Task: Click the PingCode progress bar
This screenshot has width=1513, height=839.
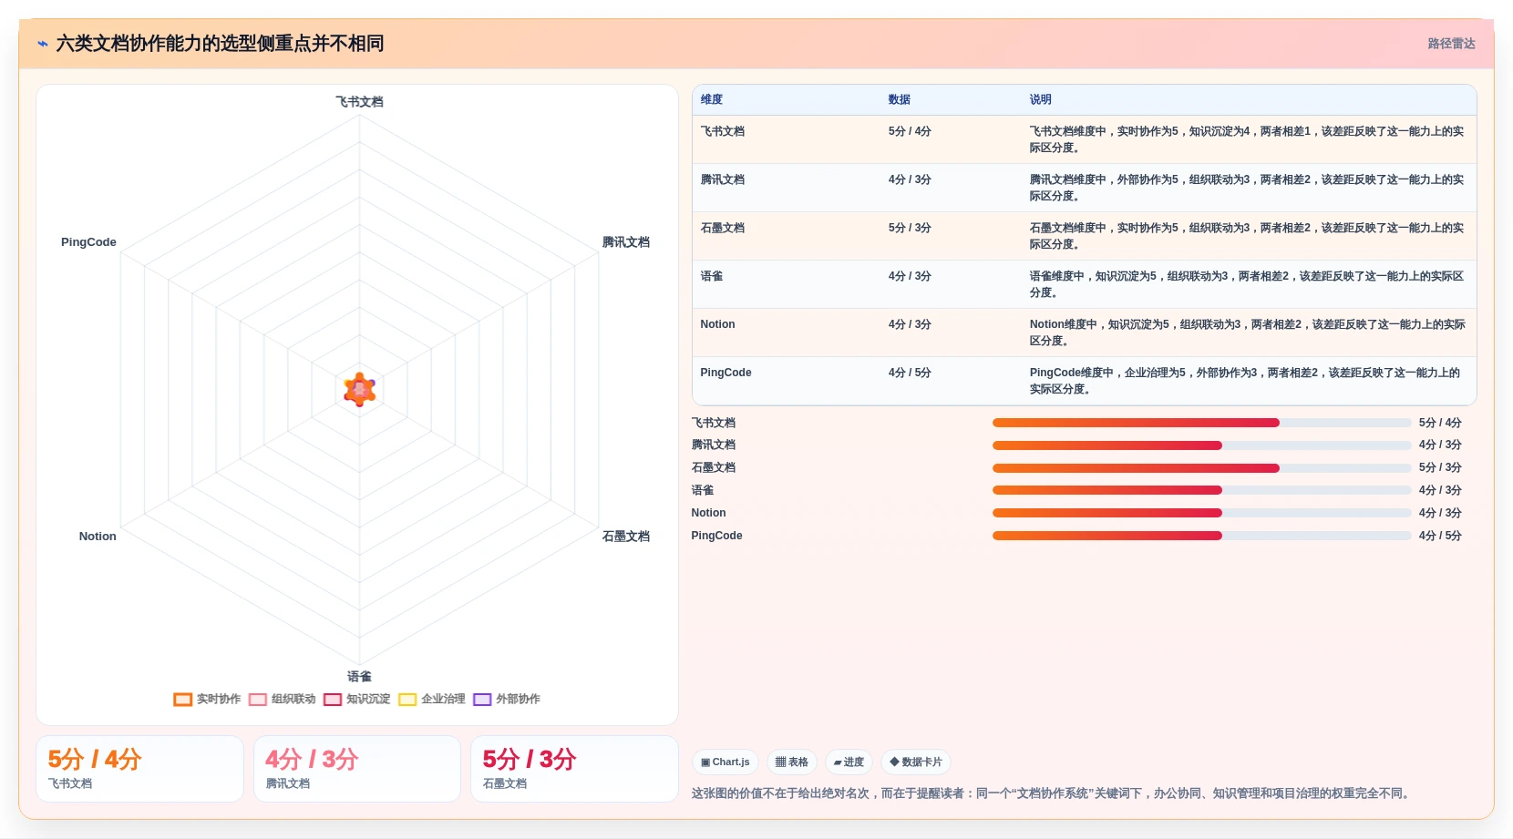Action: click(1201, 536)
